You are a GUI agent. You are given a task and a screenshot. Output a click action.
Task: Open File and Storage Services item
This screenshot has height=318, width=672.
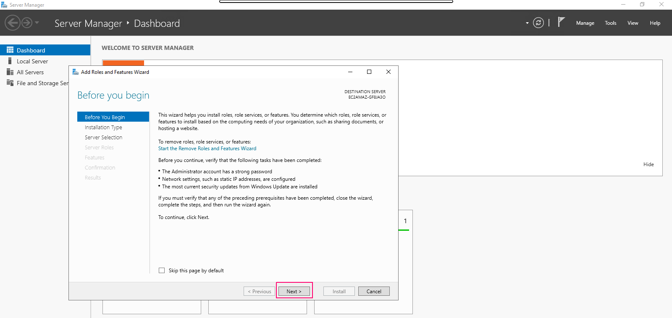coord(34,83)
